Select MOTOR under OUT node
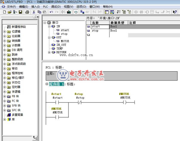 65,41
